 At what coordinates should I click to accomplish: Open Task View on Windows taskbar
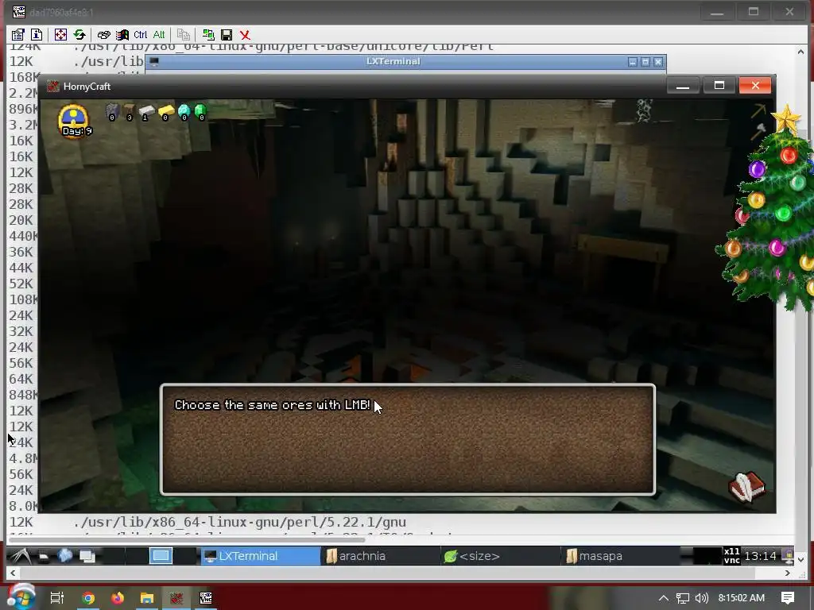point(57,598)
